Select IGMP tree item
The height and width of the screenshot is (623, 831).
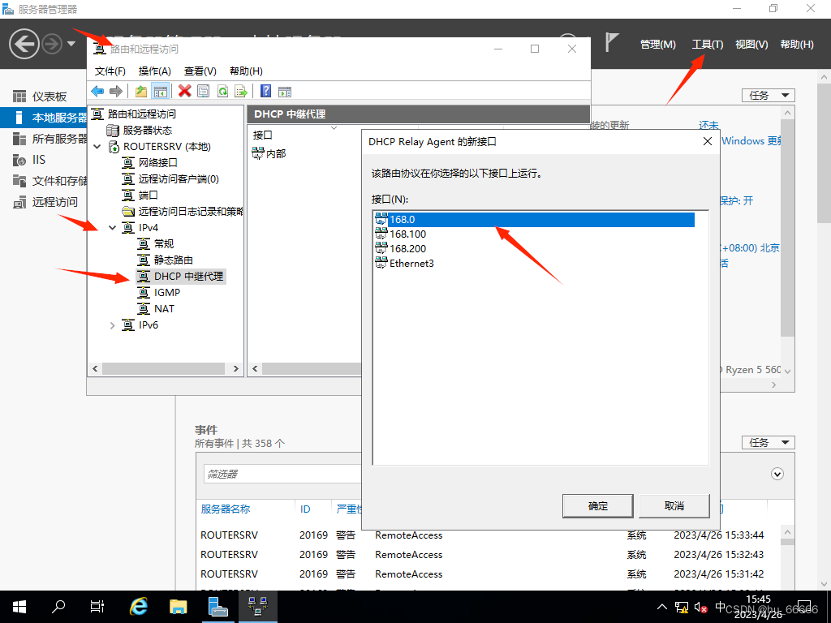pos(167,292)
